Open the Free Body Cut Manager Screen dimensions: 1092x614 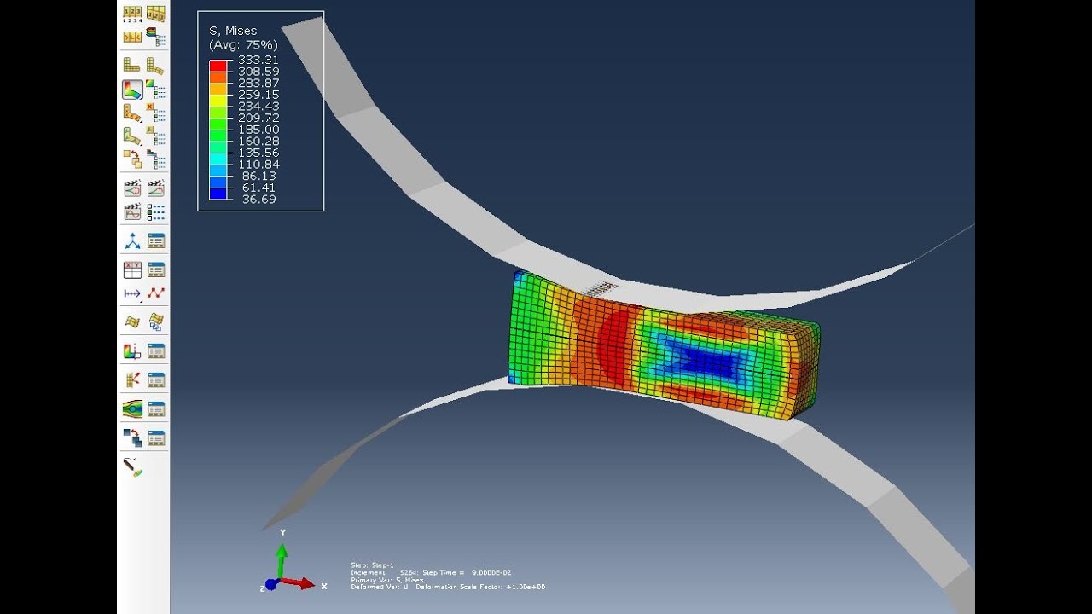[x=155, y=379]
